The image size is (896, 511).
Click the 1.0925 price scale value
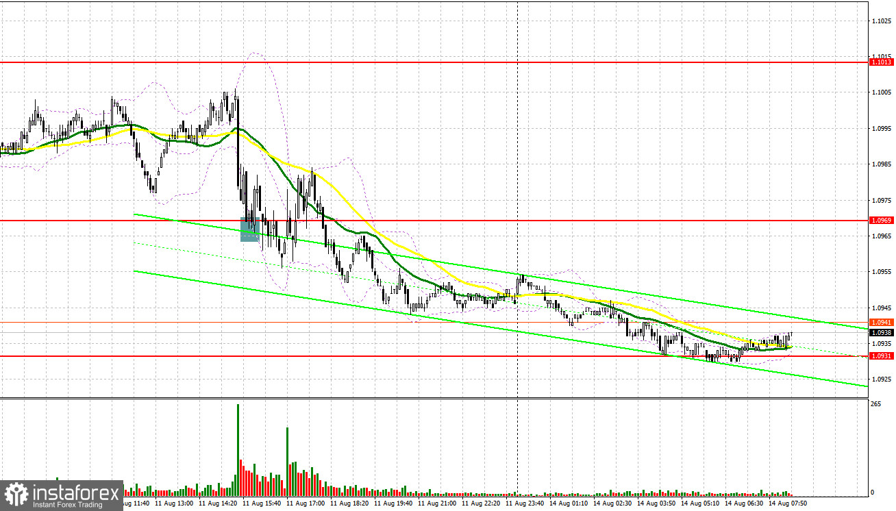click(881, 379)
